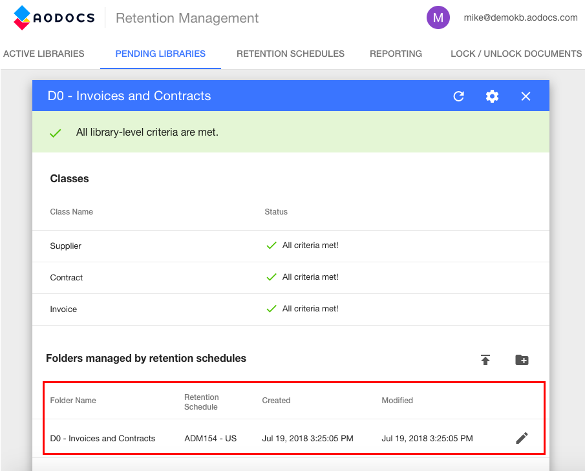Viewport: 585px width, 471px height.
Task: Edit the ADM154 - US retention schedule row
Action: 521,438
